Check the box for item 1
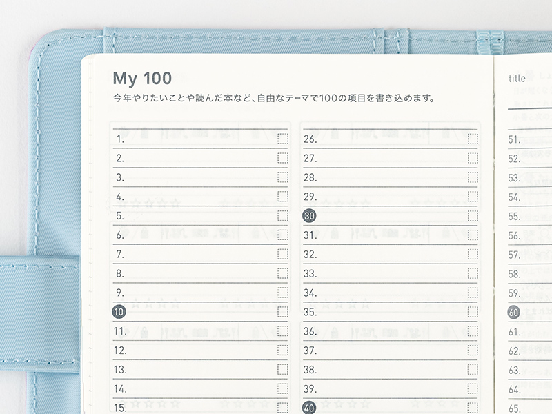Image resolution: width=552 pixels, height=414 pixels. pyautogui.click(x=282, y=139)
